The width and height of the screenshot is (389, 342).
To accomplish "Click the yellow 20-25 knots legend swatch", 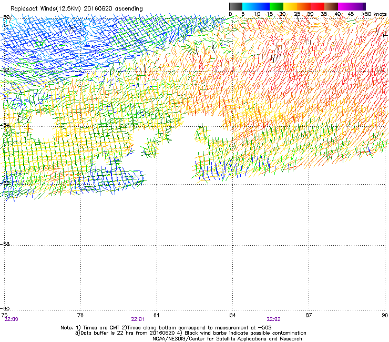I will coord(290,6).
